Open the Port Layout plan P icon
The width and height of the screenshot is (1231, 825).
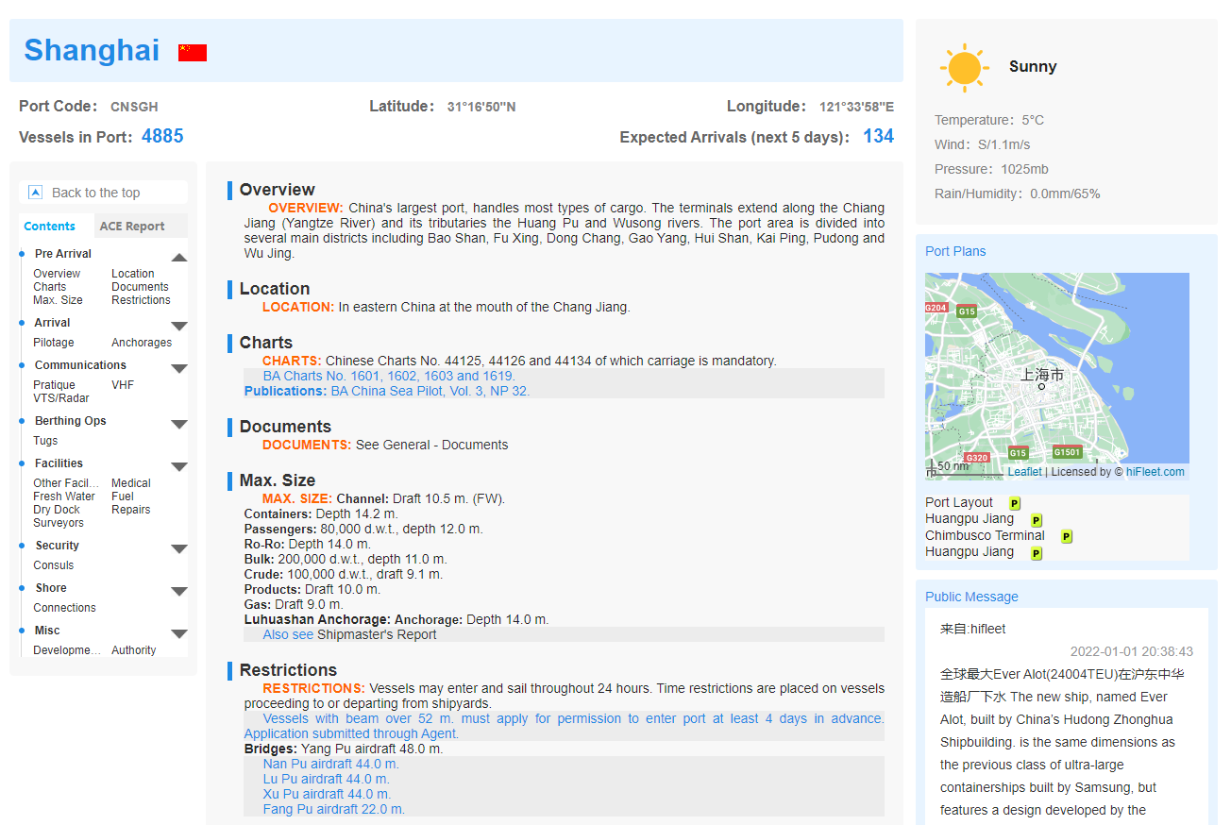click(1014, 503)
